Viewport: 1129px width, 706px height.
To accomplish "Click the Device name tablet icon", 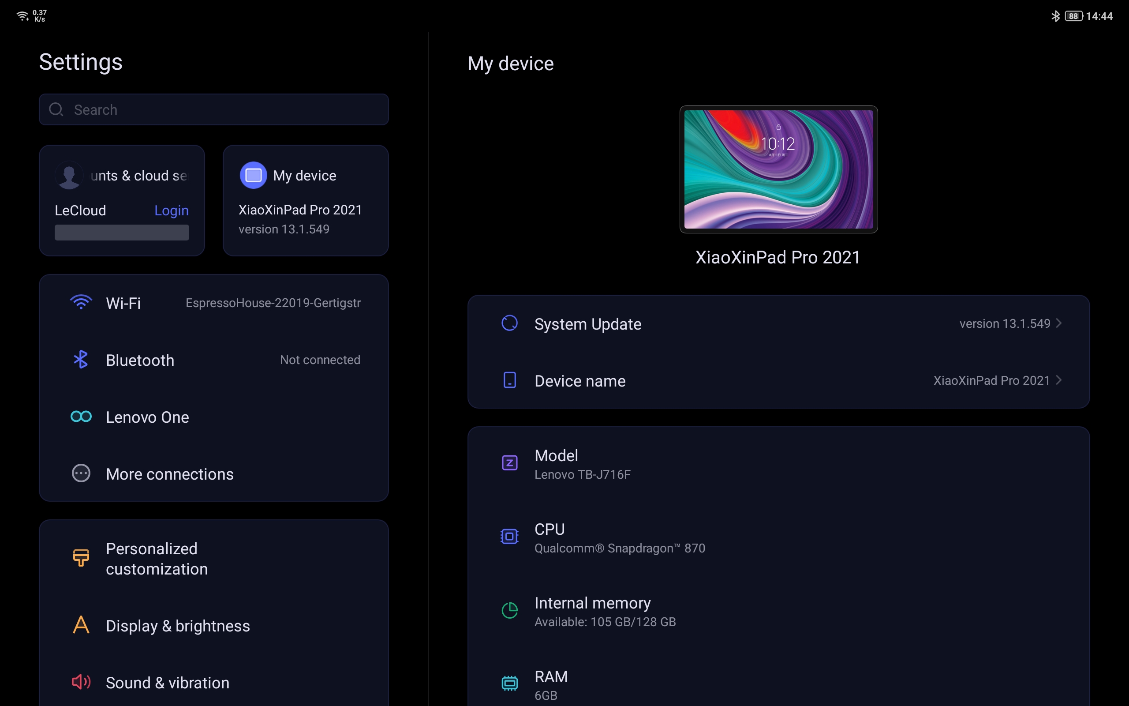I will pyautogui.click(x=509, y=380).
